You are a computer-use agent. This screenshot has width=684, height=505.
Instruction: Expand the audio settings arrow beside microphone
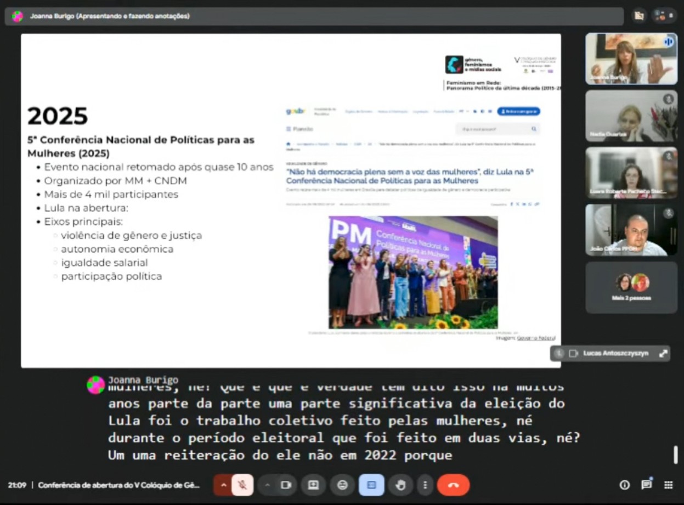click(223, 485)
